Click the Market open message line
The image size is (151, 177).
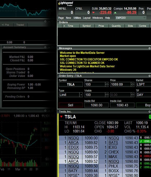68,56
